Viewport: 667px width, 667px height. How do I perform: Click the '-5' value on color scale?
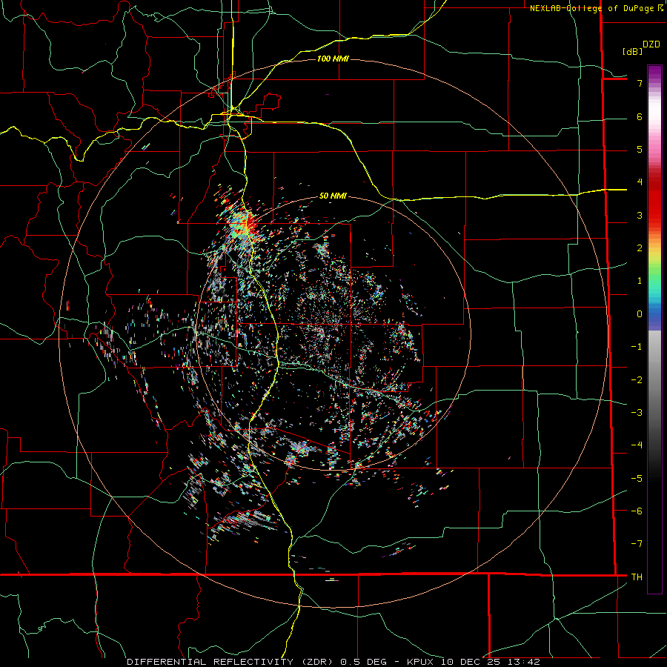point(637,478)
